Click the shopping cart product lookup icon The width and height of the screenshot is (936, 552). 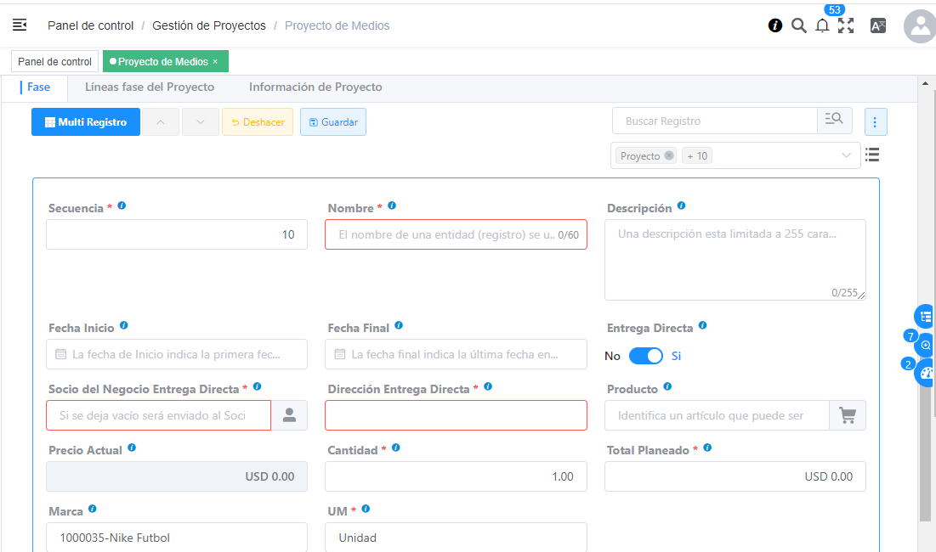[x=847, y=415]
